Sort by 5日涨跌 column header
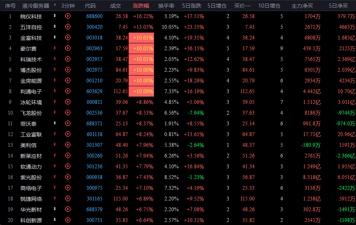 point(192,6)
